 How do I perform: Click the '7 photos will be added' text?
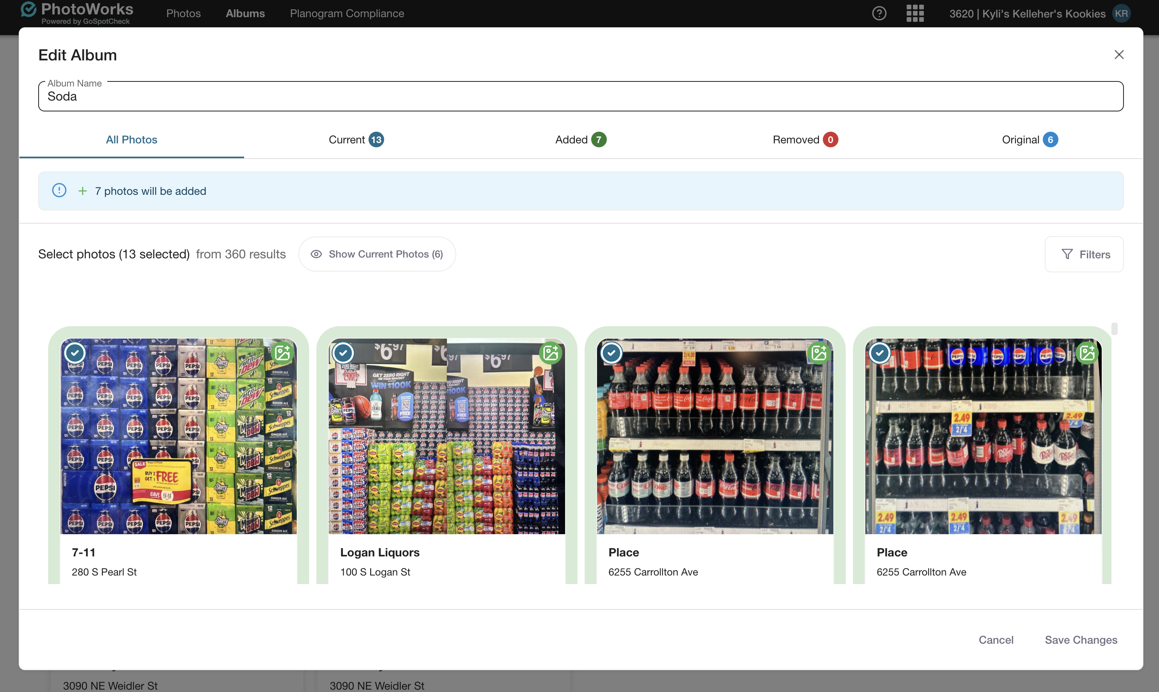151,191
